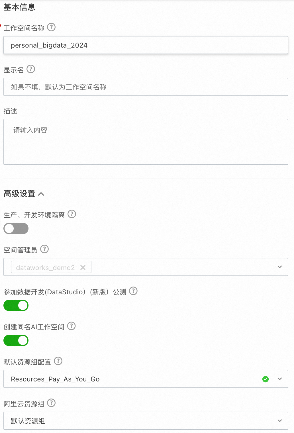This screenshot has width=294, height=433.
Task: Open the help tooltip for 工作空间名称
Action: [x=51, y=27]
